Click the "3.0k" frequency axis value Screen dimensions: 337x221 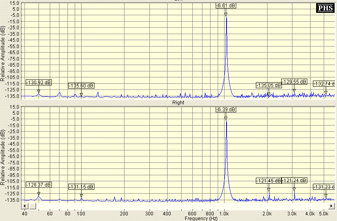pos(292,214)
